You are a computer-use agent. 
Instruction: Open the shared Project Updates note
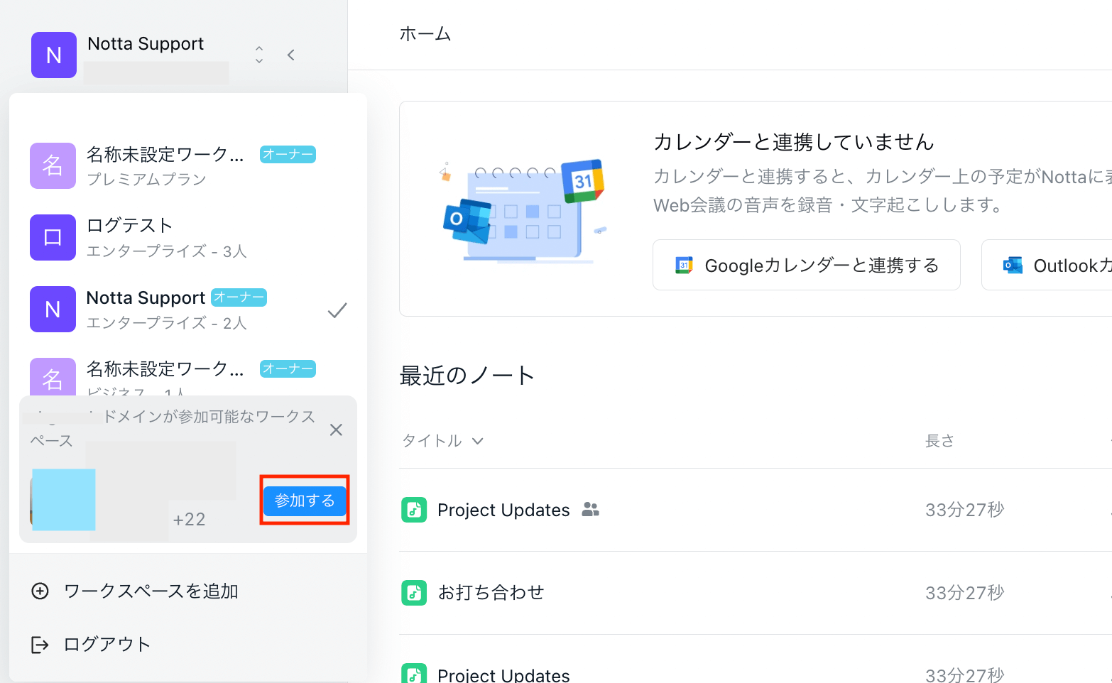503,510
